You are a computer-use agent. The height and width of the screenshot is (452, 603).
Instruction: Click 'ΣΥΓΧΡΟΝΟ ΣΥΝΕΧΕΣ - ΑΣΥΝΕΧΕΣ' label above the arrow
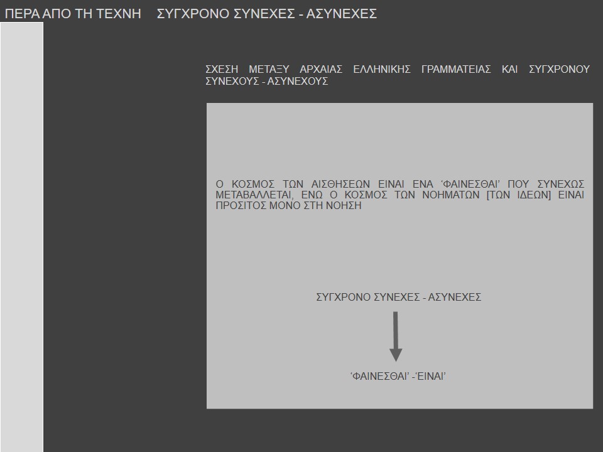click(398, 298)
